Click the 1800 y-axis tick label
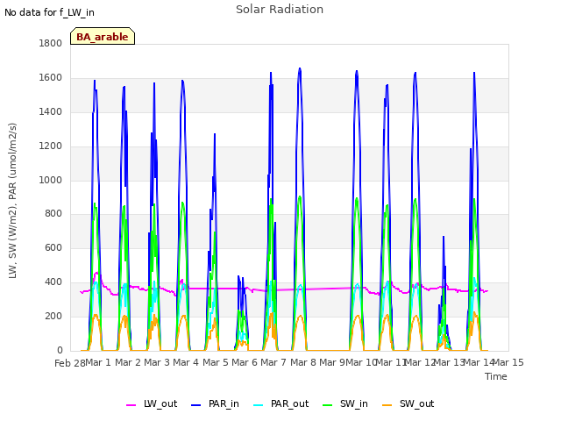This screenshot has width=561, height=421. 51,43
